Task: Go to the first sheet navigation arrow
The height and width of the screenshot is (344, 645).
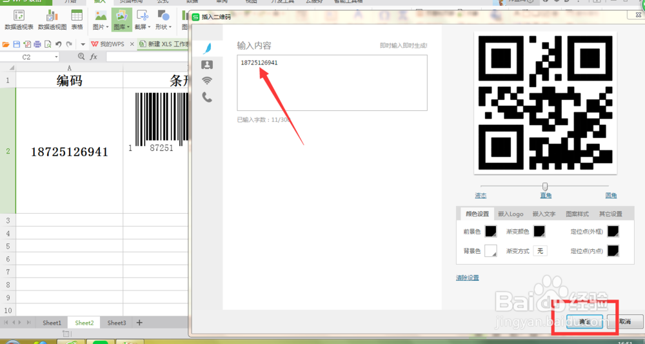Action: click(x=6, y=323)
